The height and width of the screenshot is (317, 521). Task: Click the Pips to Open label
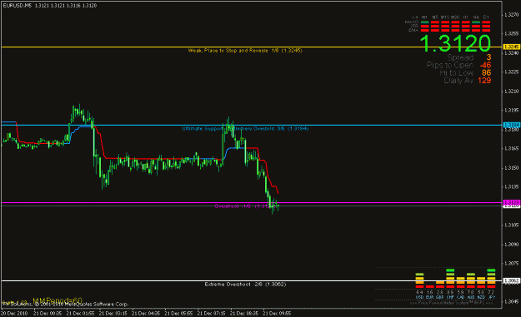tap(450, 66)
